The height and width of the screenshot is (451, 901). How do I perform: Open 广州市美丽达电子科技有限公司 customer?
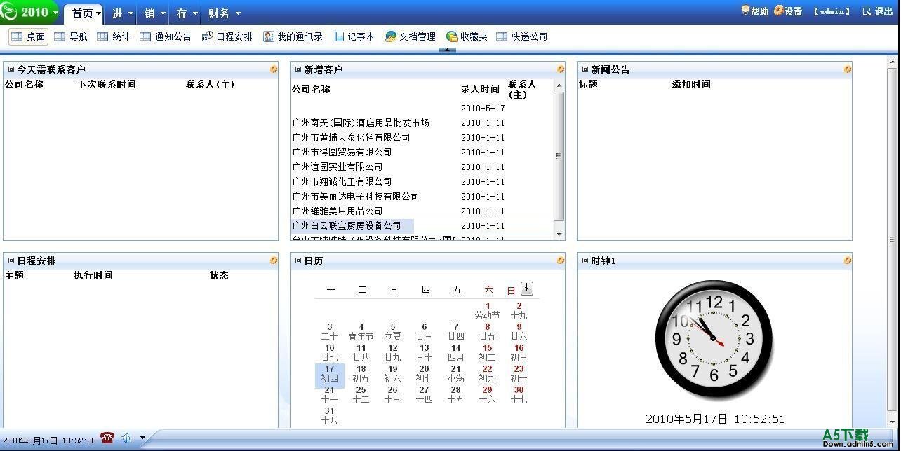coord(356,196)
